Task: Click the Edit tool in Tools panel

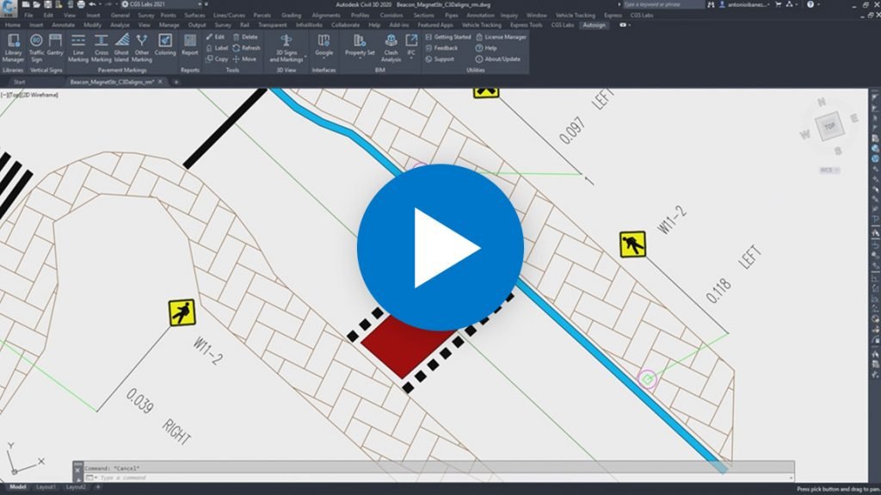Action: [215, 37]
